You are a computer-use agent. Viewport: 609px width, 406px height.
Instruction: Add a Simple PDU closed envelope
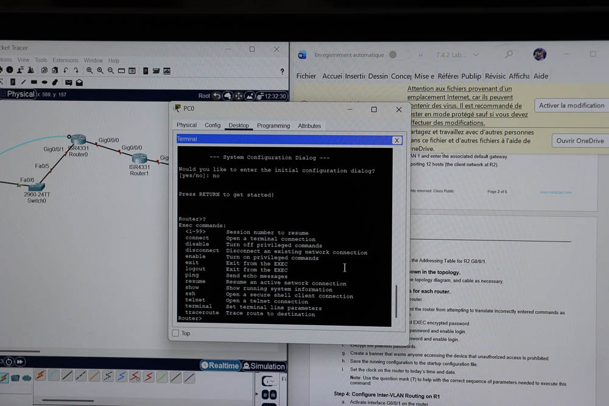tap(69, 83)
